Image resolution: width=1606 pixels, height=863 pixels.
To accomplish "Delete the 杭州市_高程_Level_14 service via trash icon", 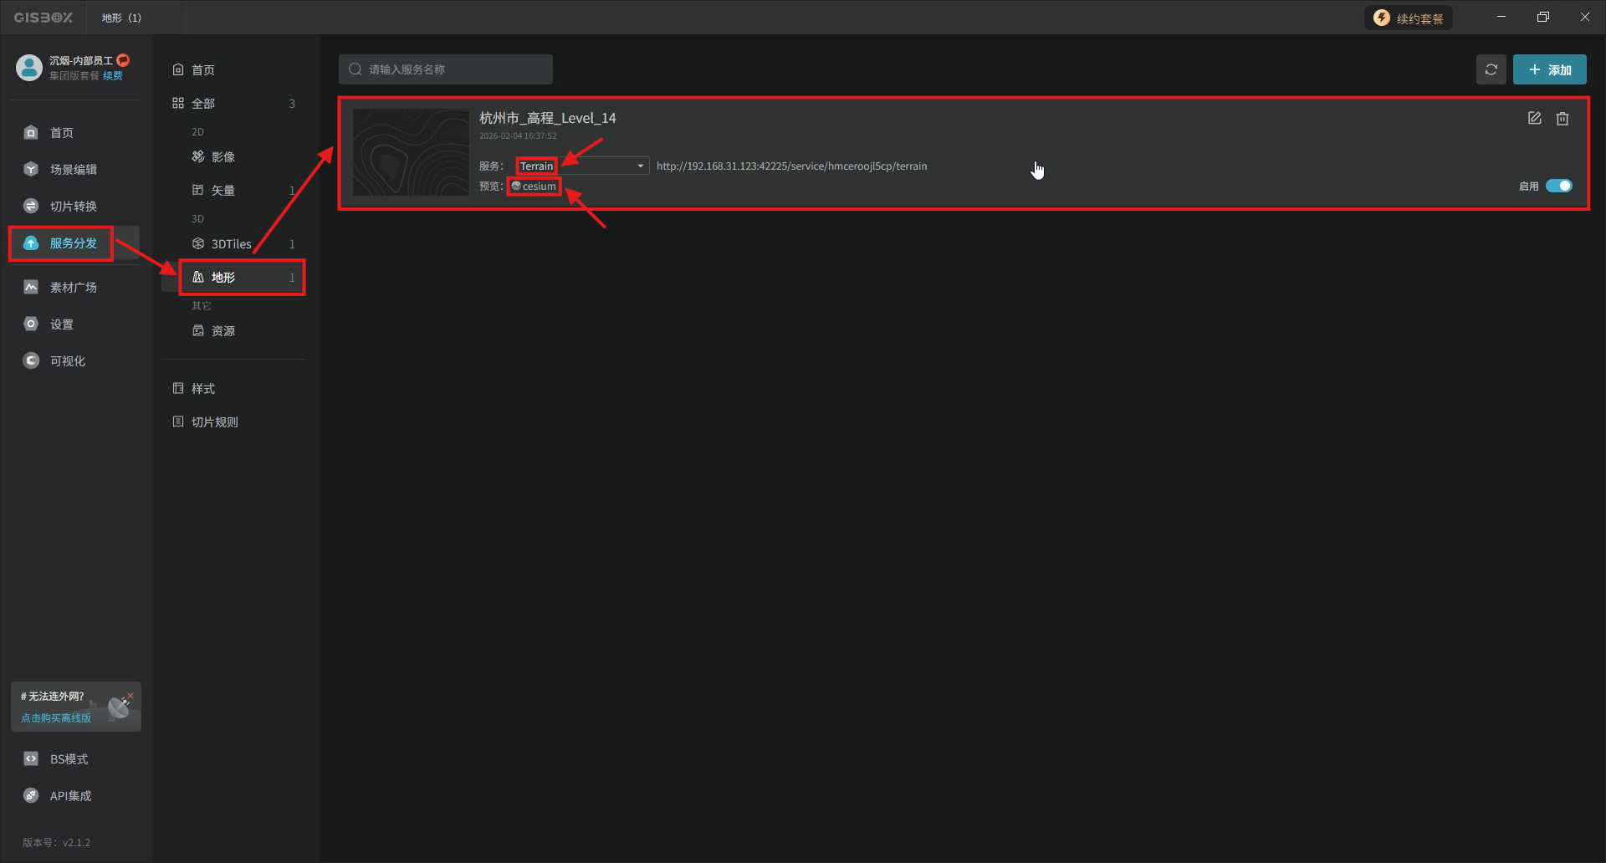I will (1562, 119).
